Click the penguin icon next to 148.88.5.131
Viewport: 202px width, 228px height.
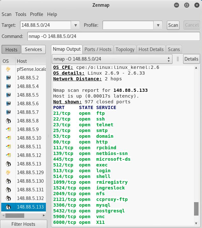(x=8, y=190)
